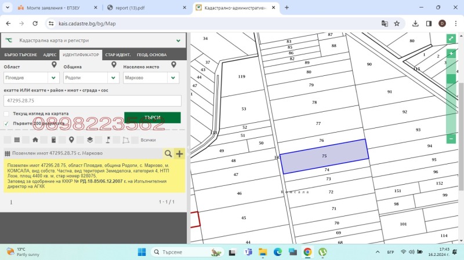This screenshot has height=260, width=464.
Task: Bookmark this page with the star icon
Action: (x=397, y=24)
